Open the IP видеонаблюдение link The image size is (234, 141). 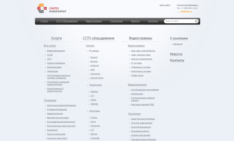coord(57,109)
